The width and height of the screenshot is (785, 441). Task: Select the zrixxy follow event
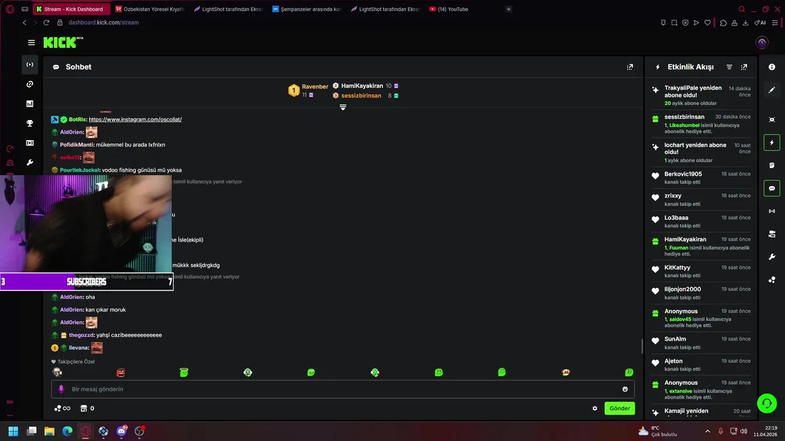[701, 200]
